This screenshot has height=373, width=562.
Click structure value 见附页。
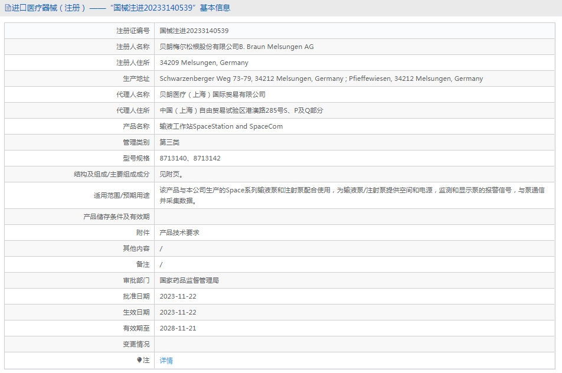[171, 174]
